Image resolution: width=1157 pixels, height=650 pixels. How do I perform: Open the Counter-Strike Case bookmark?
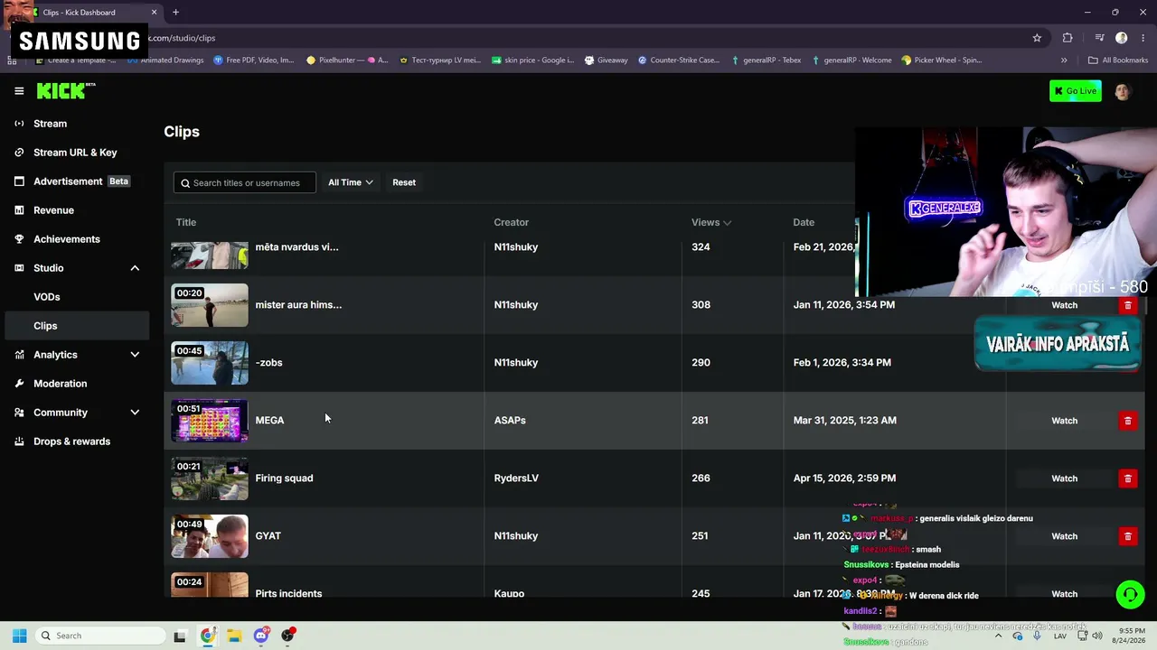(x=678, y=60)
